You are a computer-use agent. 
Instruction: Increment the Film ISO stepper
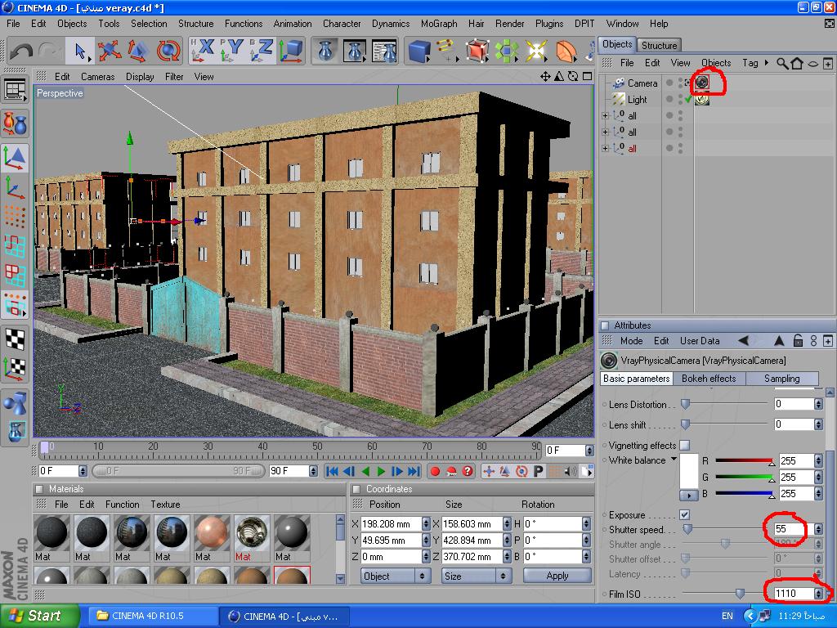pyautogui.click(x=818, y=590)
